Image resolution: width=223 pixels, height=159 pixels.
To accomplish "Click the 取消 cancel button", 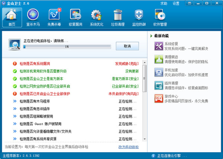I will (127, 46).
